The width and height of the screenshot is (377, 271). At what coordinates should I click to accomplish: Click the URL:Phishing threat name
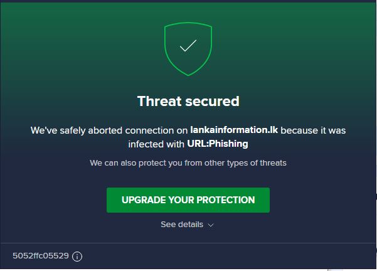(x=217, y=144)
